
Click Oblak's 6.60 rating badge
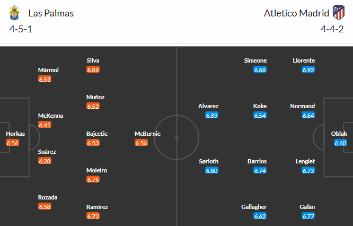340,143
